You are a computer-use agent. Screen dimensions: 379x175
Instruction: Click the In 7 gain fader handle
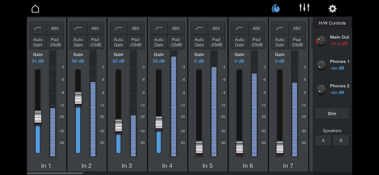tap(280, 148)
